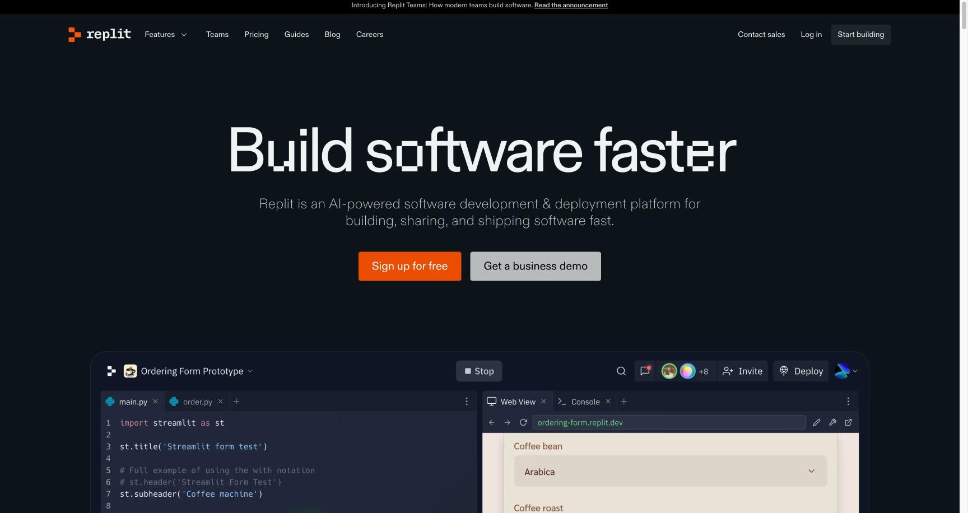
Task: Click the Deploy button
Action: 801,371
